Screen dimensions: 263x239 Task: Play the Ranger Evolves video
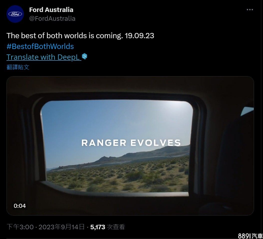pyautogui.click(x=130, y=146)
